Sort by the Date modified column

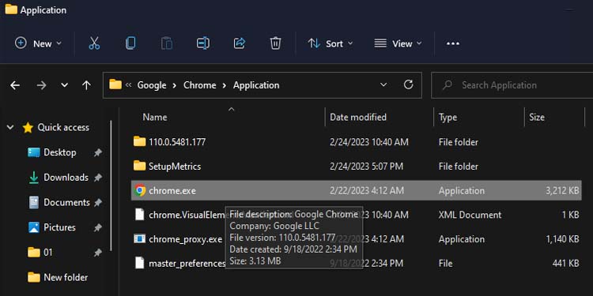tap(357, 117)
